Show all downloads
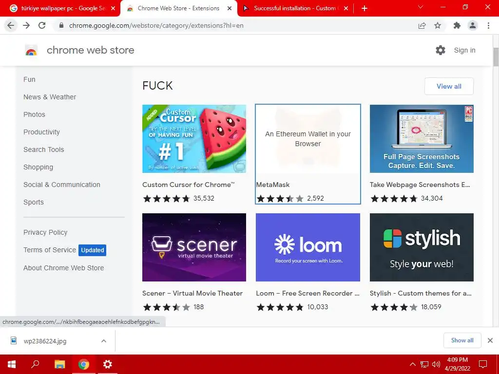This screenshot has height=374, width=499. pos(462,340)
